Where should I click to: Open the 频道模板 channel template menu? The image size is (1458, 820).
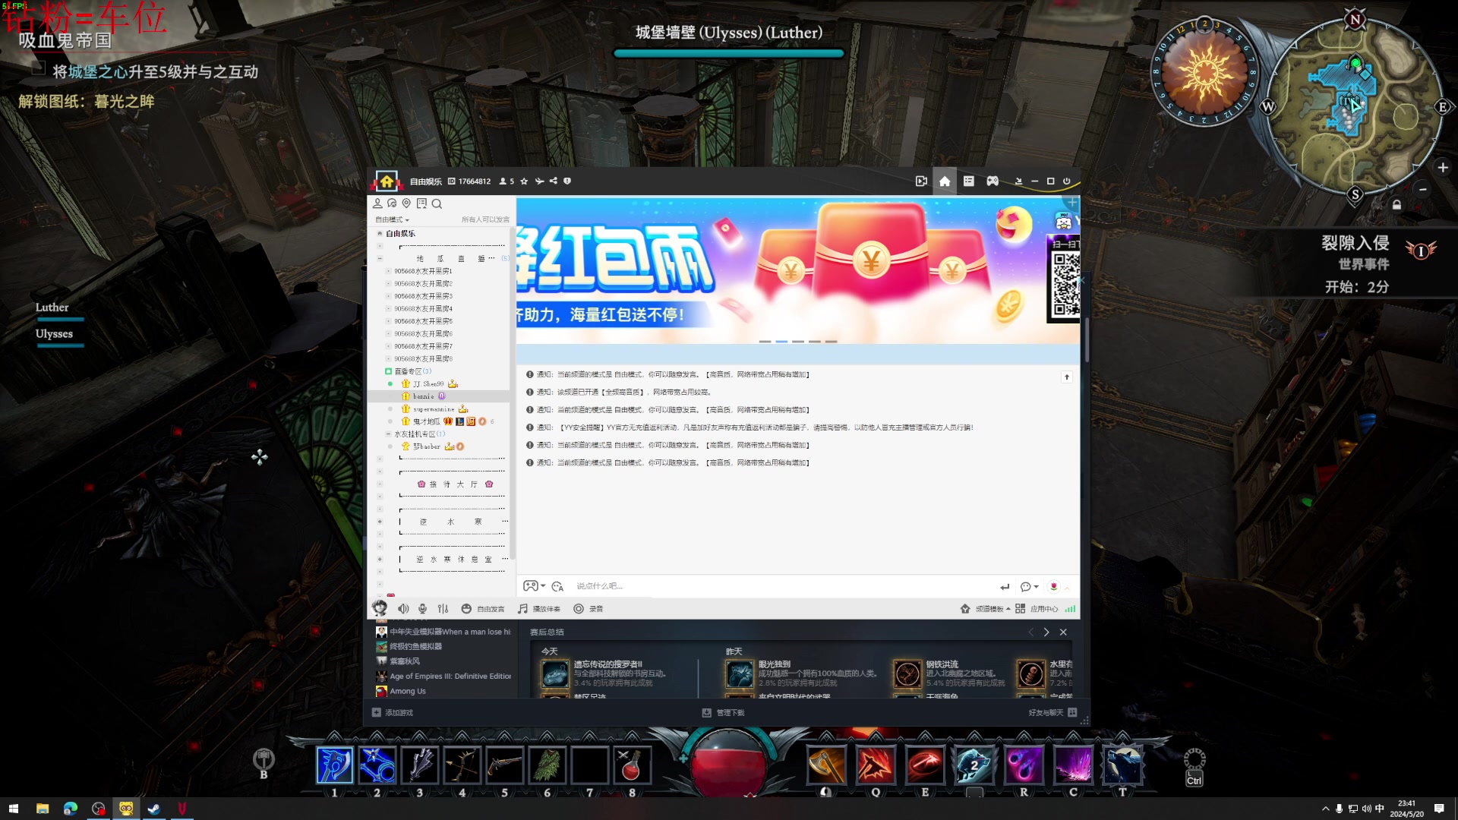[x=986, y=609]
